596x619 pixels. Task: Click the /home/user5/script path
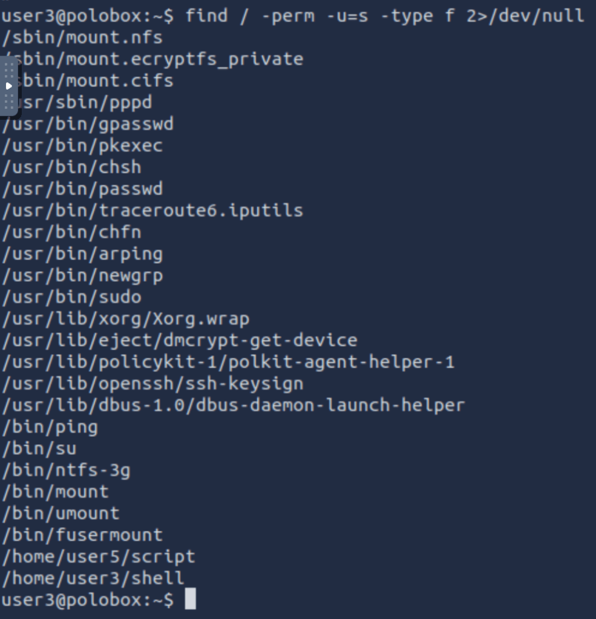(x=99, y=556)
